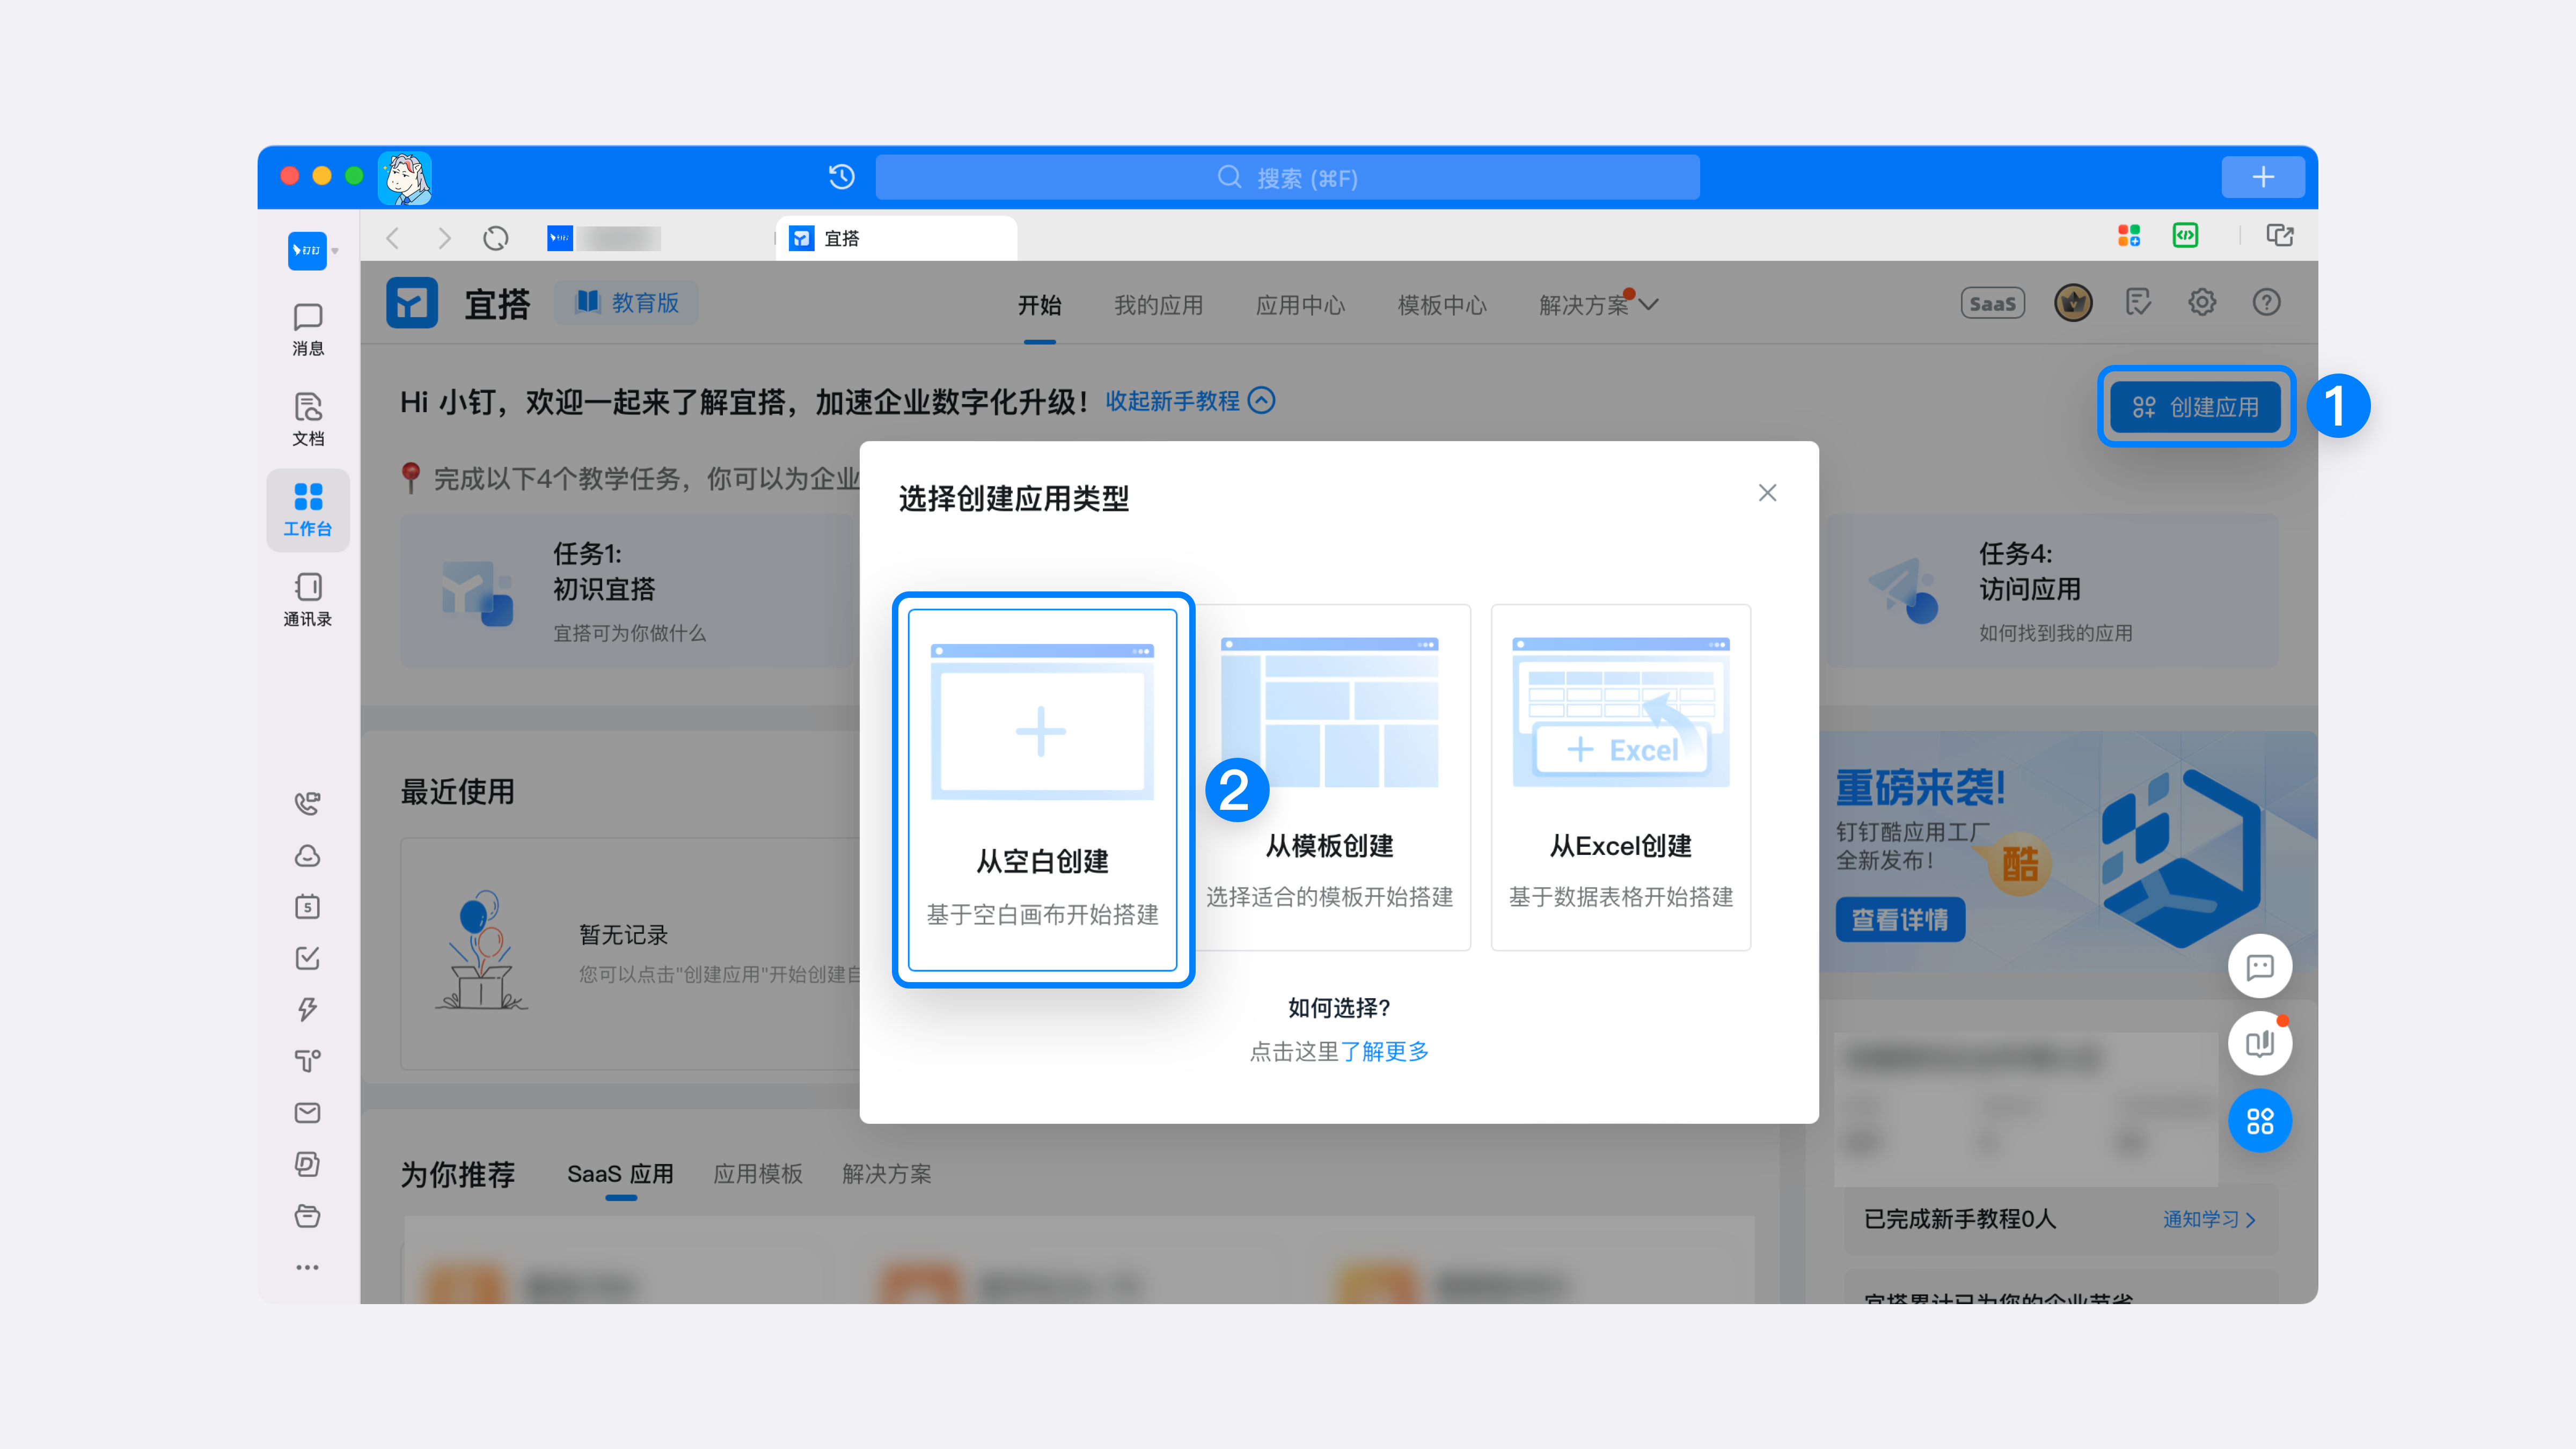The height and width of the screenshot is (1449, 2576).
Task: Open the task checklist icon in header
Action: (2138, 302)
